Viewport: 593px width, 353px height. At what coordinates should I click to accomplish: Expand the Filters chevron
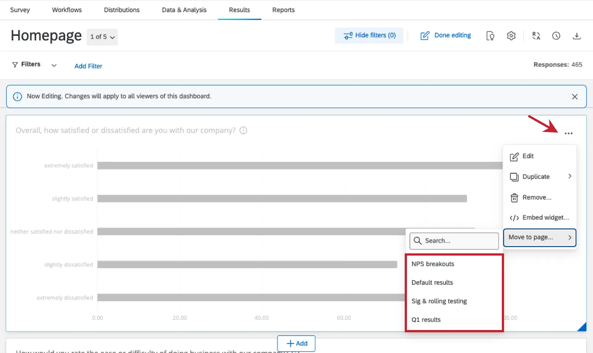[x=54, y=65]
